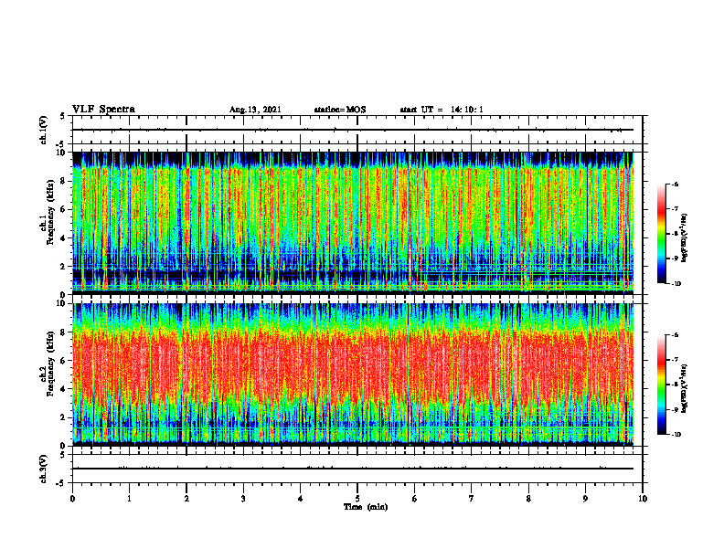724x559 pixels.
Task: Click the ch.2 frequency spectrogram panel
Action: [x=353, y=374]
